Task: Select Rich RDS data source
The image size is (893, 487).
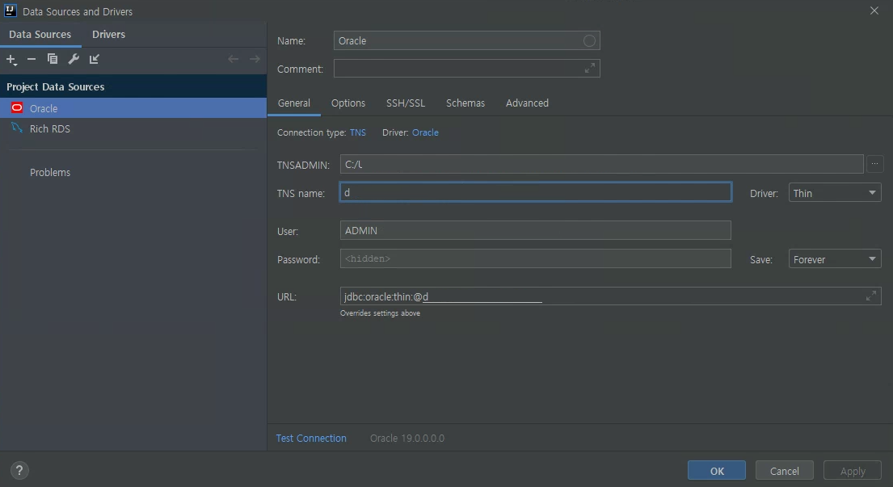Action: pos(133,128)
